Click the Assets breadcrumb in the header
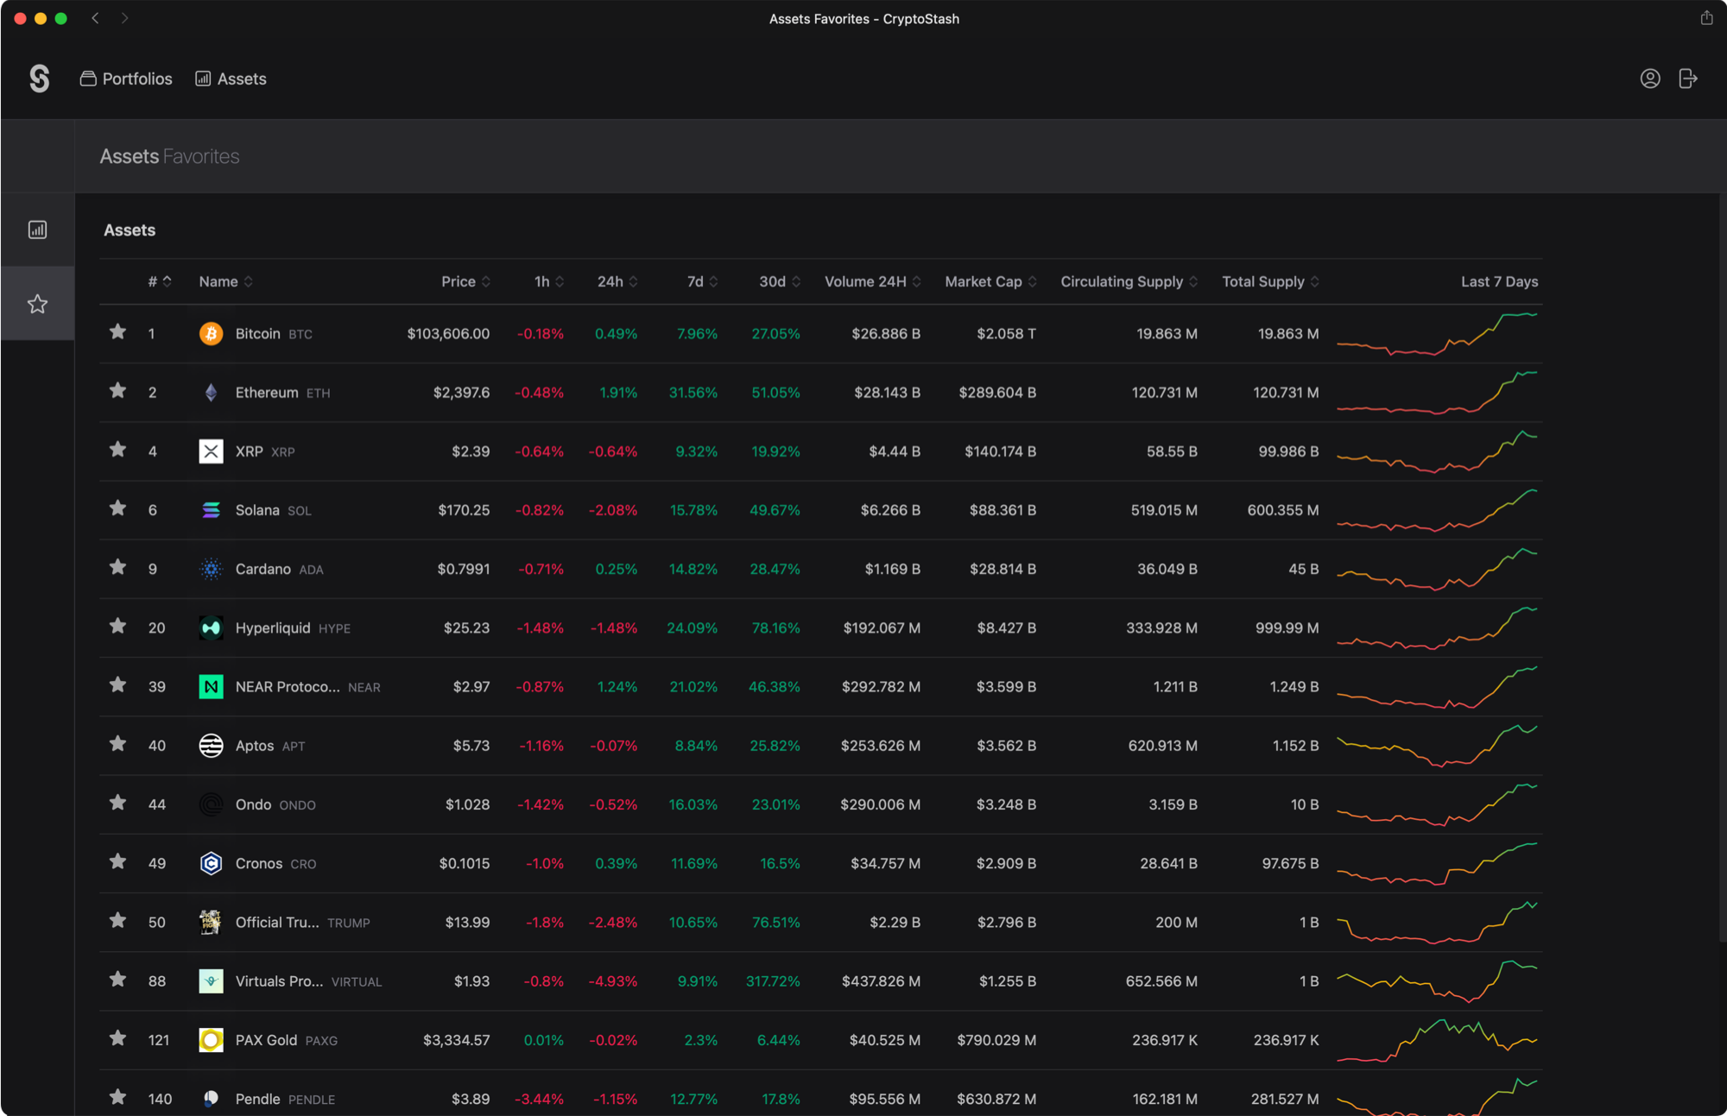The width and height of the screenshot is (1727, 1116). 130,156
